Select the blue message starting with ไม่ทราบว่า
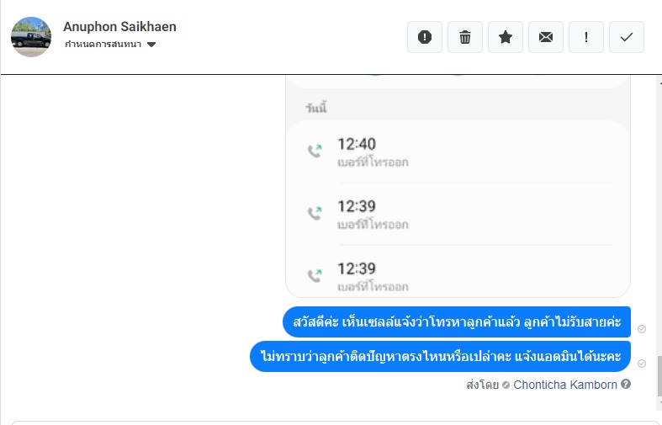 click(x=440, y=357)
